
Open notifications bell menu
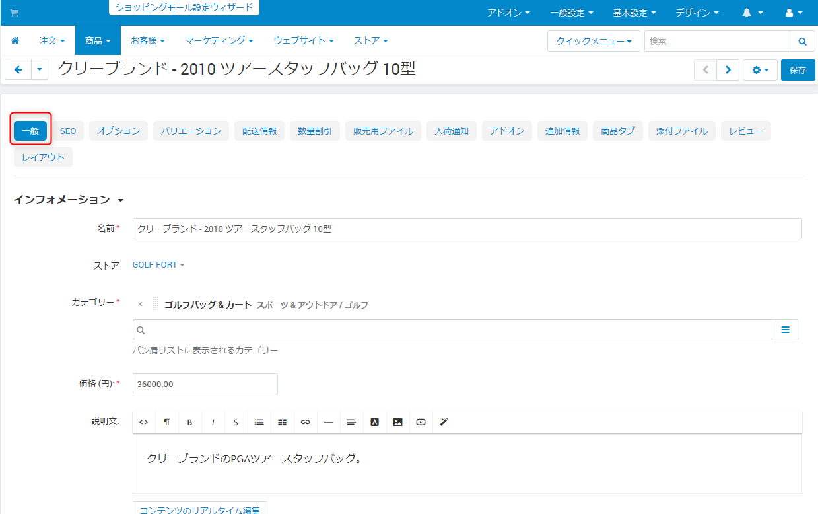tap(753, 13)
